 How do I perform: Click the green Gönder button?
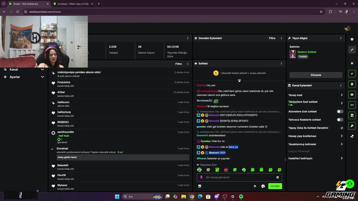(275, 186)
